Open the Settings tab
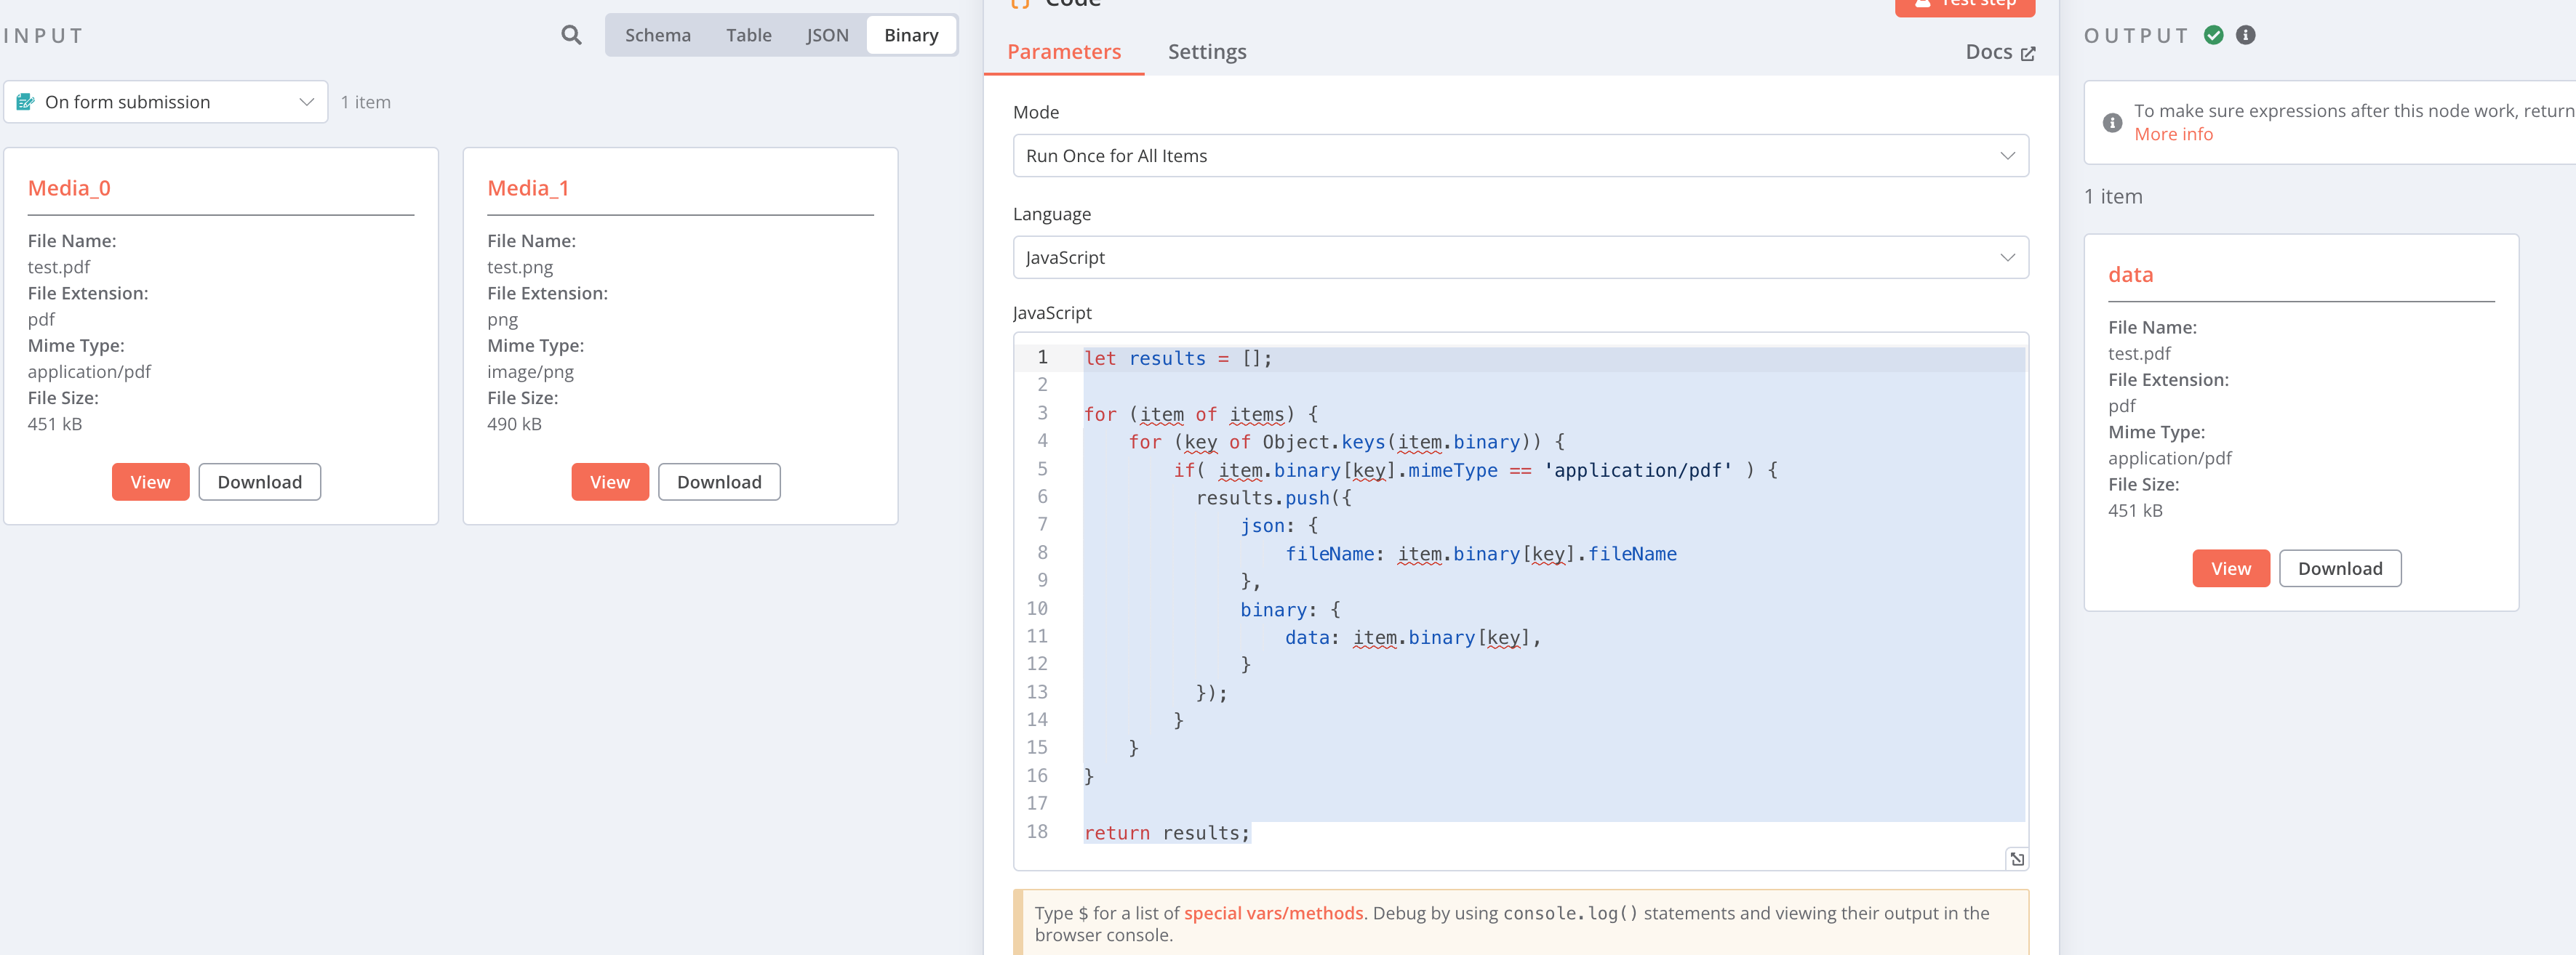The width and height of the screenshot is (2576, 955). pos(1207,52)
